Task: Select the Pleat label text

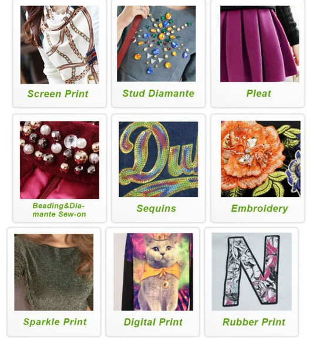Action: (x=258, y=93)
